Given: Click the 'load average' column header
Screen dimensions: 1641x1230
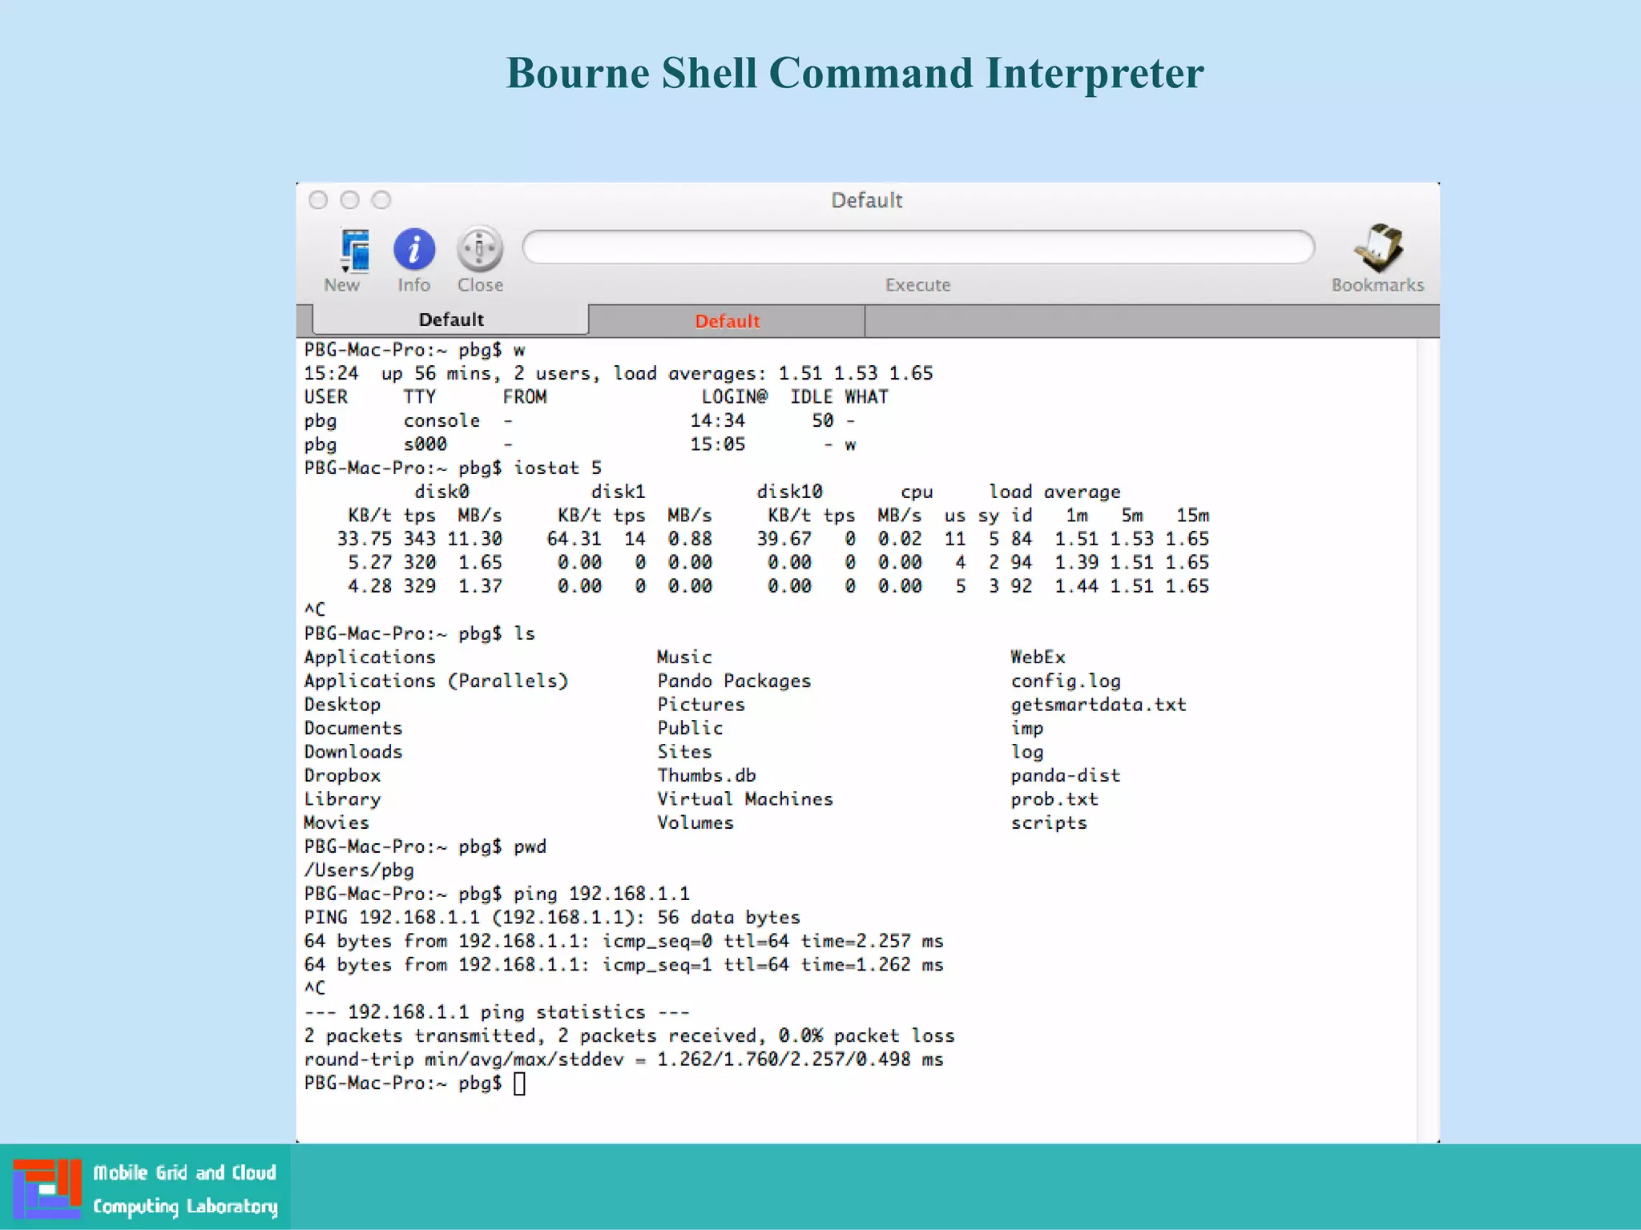Looking at the screenshot, I should (1054, 492).
